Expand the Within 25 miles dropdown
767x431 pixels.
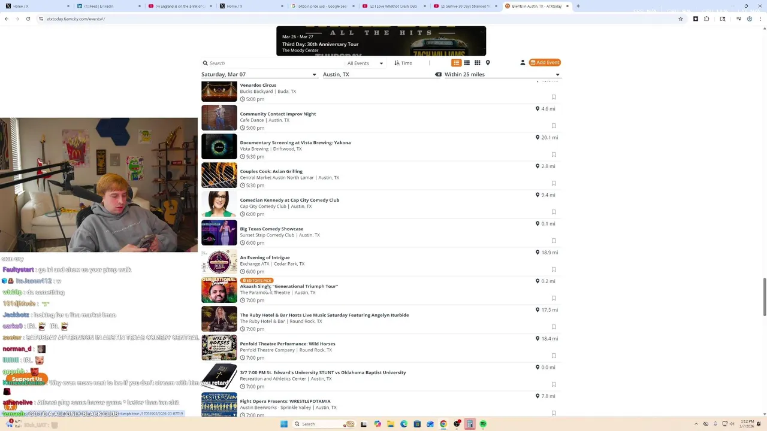502,74
